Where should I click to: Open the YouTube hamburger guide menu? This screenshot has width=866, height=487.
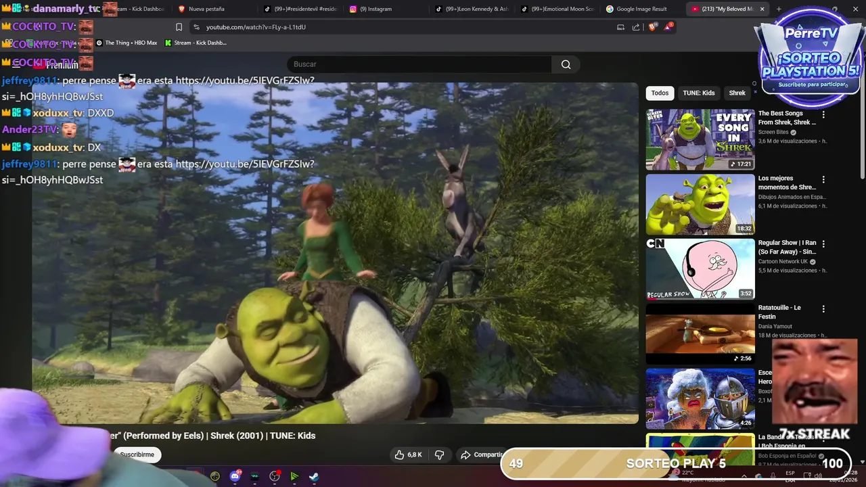tap(16, 65)
